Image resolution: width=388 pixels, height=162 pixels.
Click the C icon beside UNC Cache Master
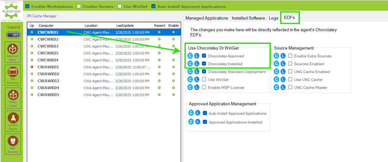(276, 87)
